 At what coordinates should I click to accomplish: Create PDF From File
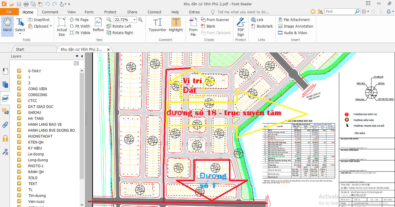point(193,27)
